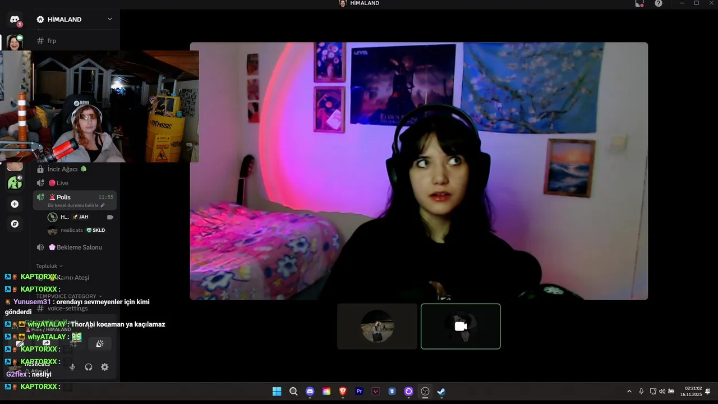
Task: Open the Windows Start menu
Action: (x=277, y=392)
